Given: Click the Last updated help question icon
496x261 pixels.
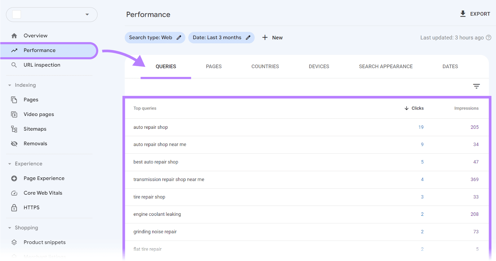Looking at the screenshot, I should (489, 37).
